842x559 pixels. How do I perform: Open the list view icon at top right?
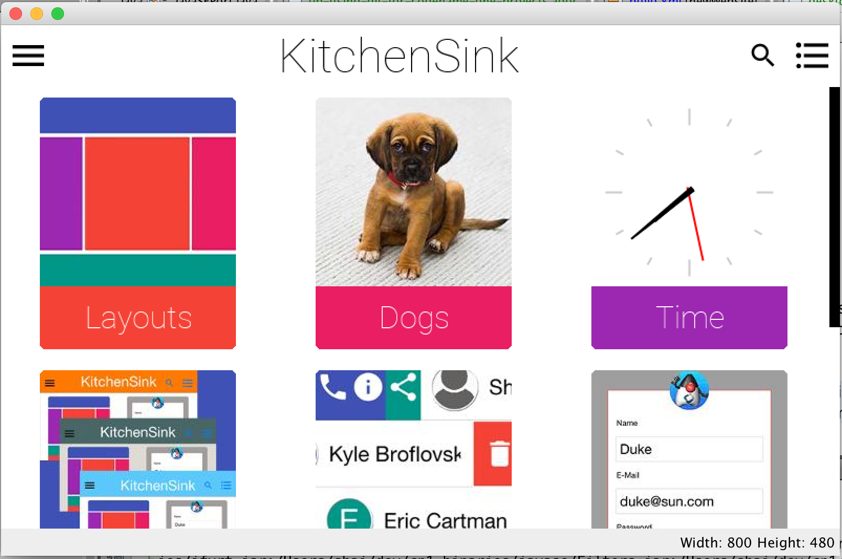click(x=812, y=55)
